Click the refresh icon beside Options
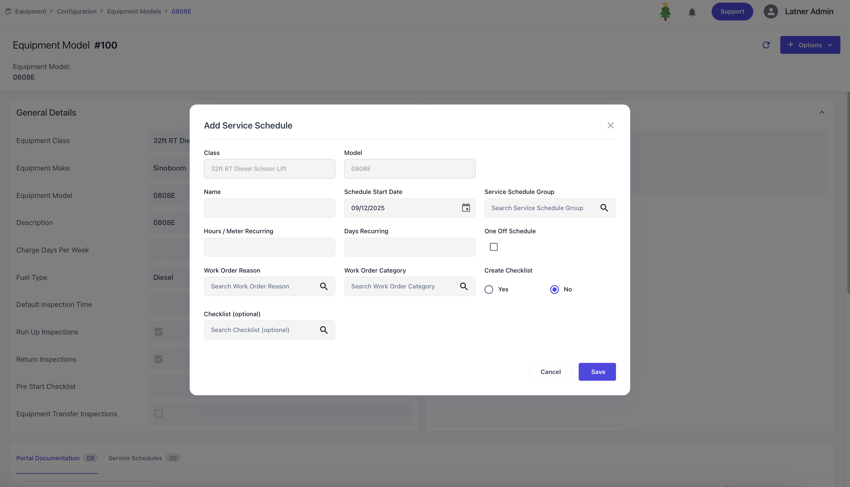850x487 pixels. tap(766, 45)
